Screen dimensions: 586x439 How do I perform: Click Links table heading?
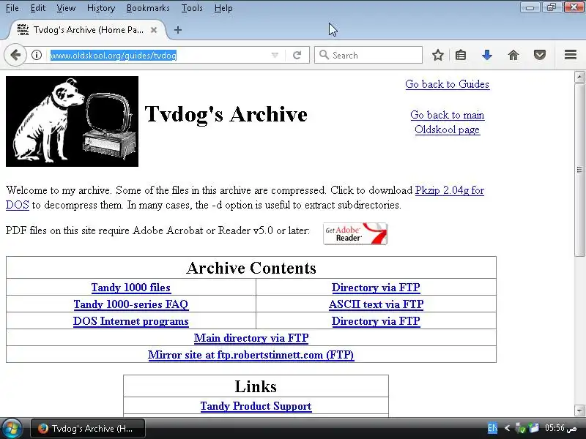(256, 386)
